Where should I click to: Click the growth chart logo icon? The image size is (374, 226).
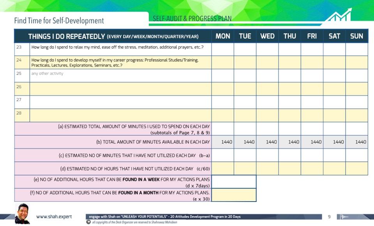[x=339, y=16]
